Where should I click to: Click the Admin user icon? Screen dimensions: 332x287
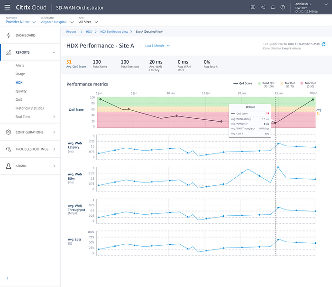9,166
